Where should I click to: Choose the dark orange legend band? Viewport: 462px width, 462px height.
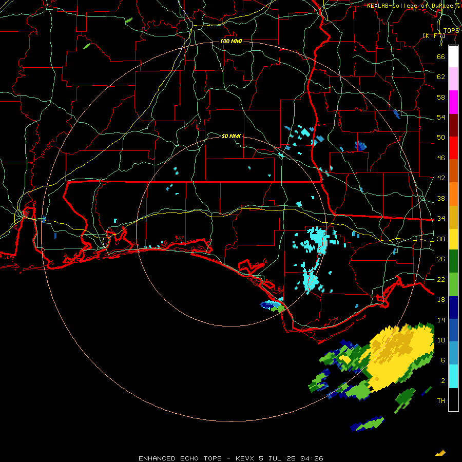point(453,170)
